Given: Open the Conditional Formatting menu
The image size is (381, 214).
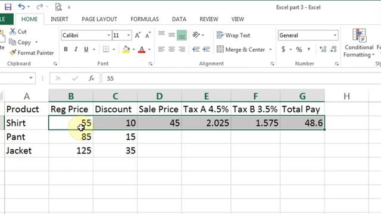Looking at the screenshot, I should 359,43.
